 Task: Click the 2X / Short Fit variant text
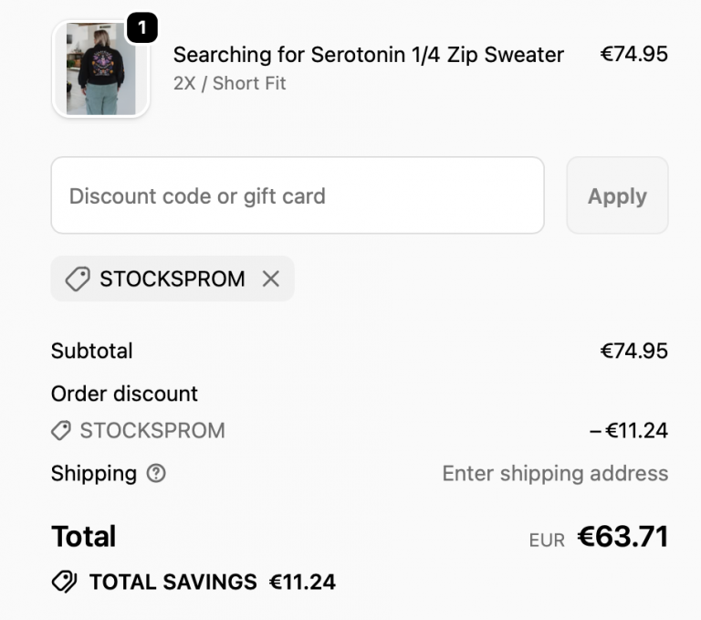click(230, 83)
